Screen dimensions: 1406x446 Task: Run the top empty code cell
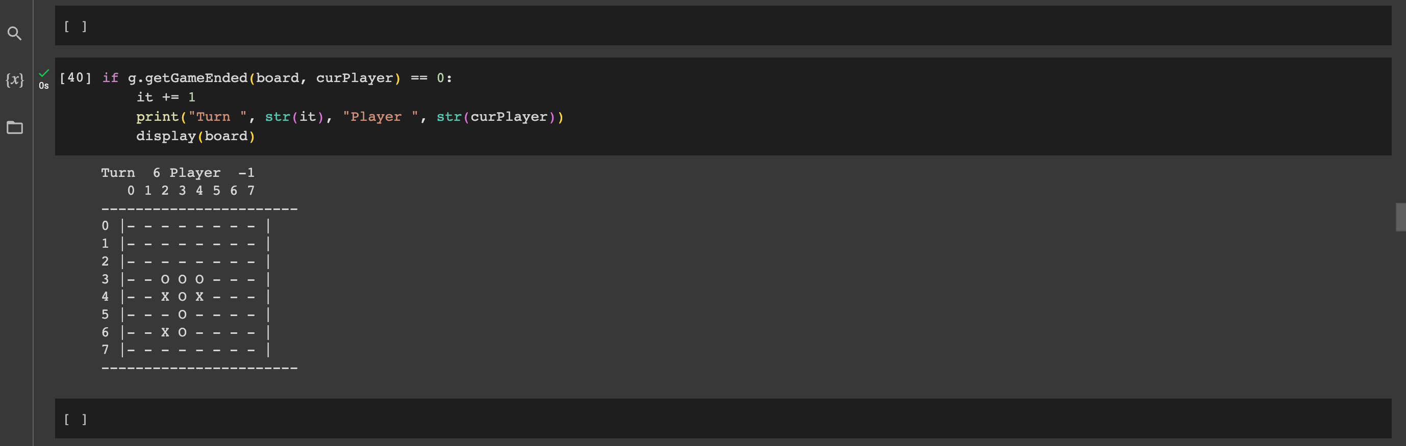point(76,26)
